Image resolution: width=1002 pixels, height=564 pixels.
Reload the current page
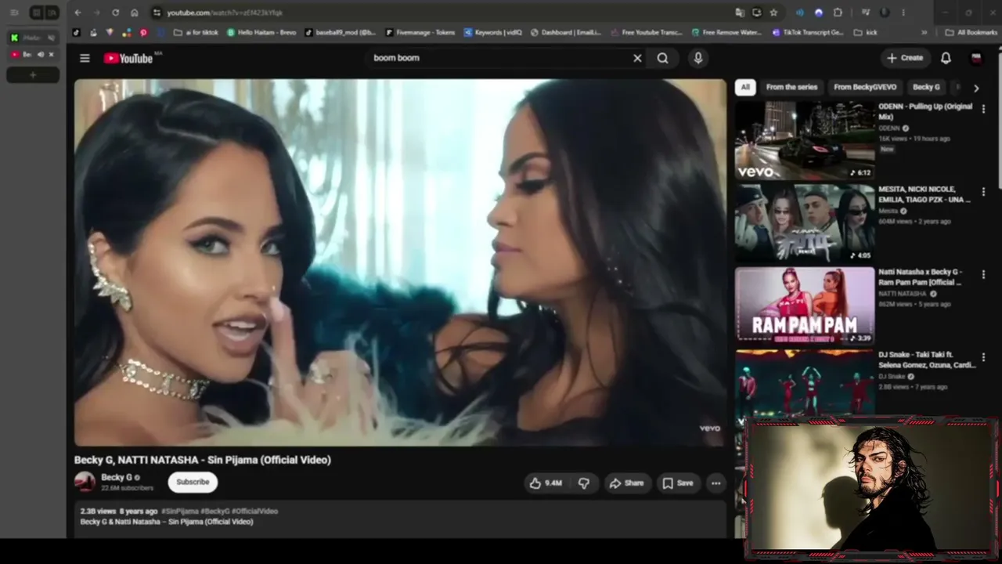point(116,13)
